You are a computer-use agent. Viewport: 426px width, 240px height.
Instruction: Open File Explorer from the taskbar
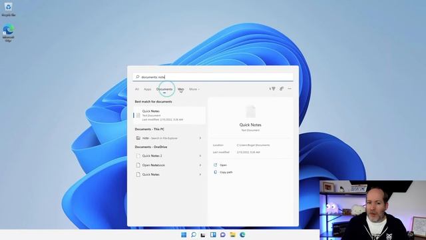click(x=232, y=235)
